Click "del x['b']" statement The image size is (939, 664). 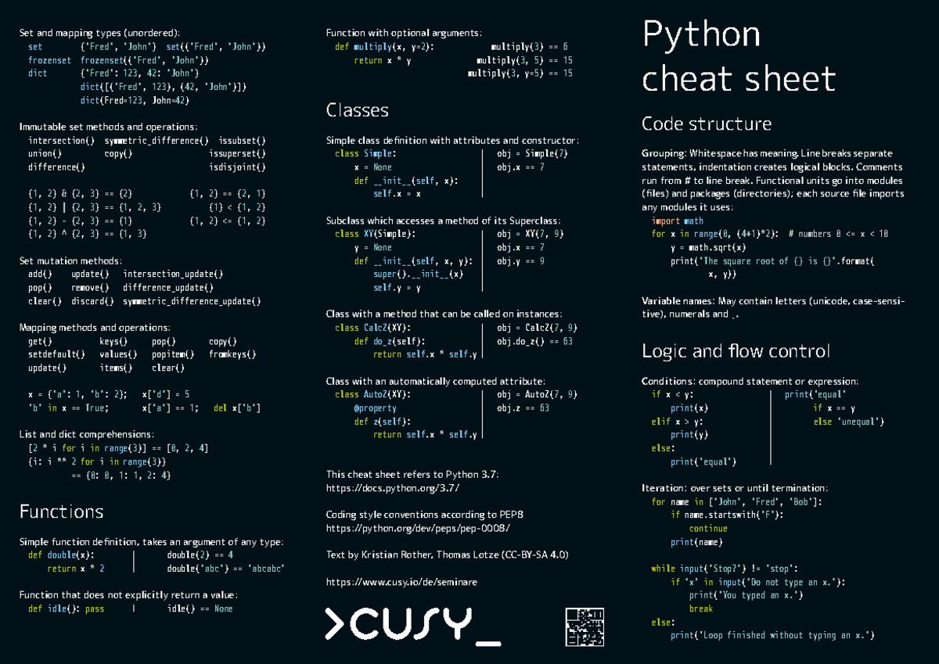(237, 408)
